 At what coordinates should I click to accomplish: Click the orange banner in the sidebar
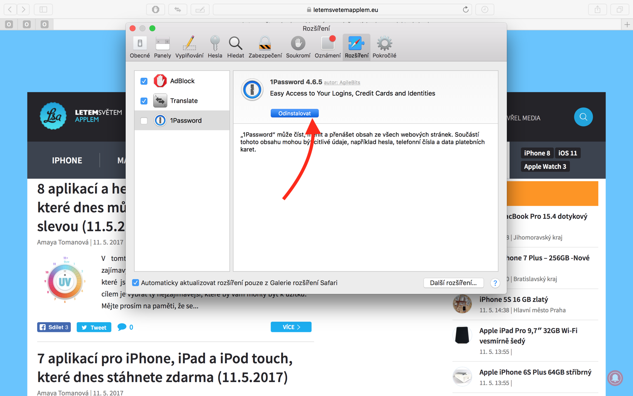point(553,193)
